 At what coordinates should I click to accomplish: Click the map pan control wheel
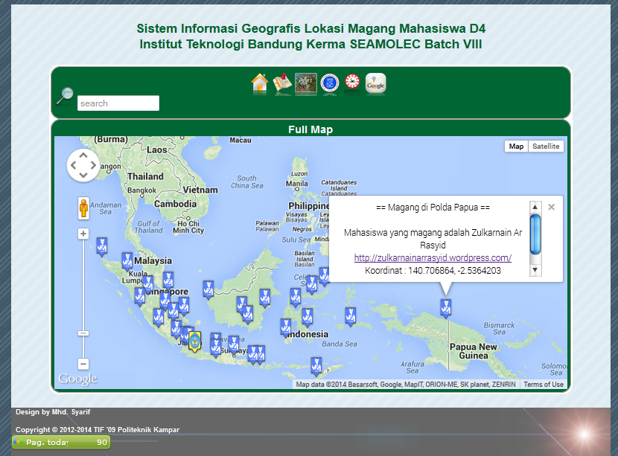[x=83, y=165]
